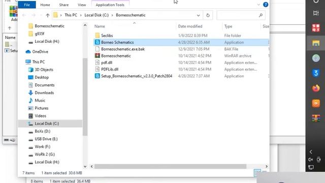325x183 pixels.
Task: Select the Seclibs folder
Action: pos(107,36)
